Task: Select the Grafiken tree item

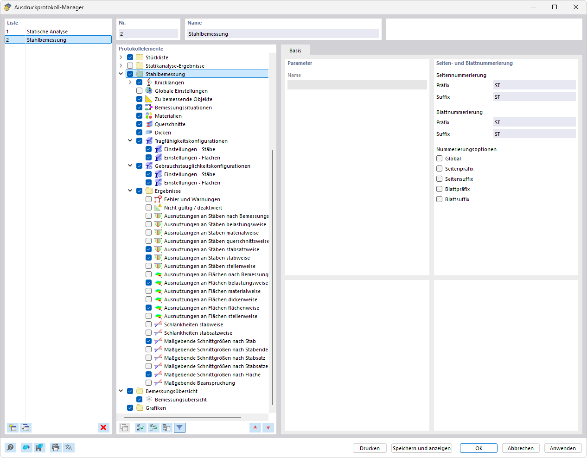Action: [x=156, y=408]
